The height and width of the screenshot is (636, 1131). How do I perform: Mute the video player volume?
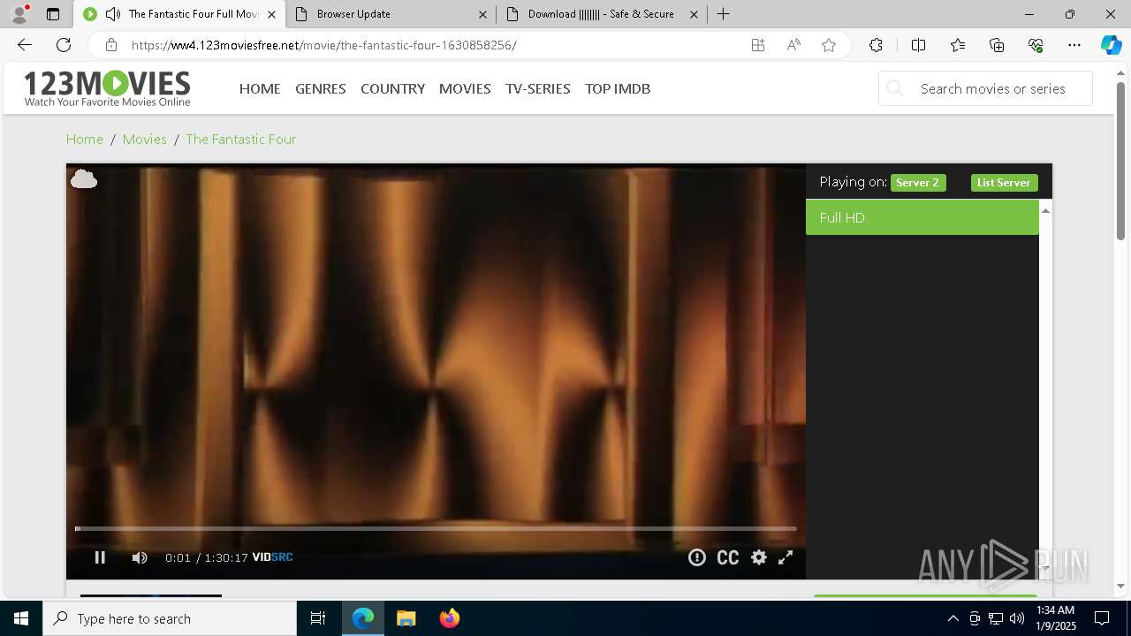pyautogui.click(x=140, y=557)
